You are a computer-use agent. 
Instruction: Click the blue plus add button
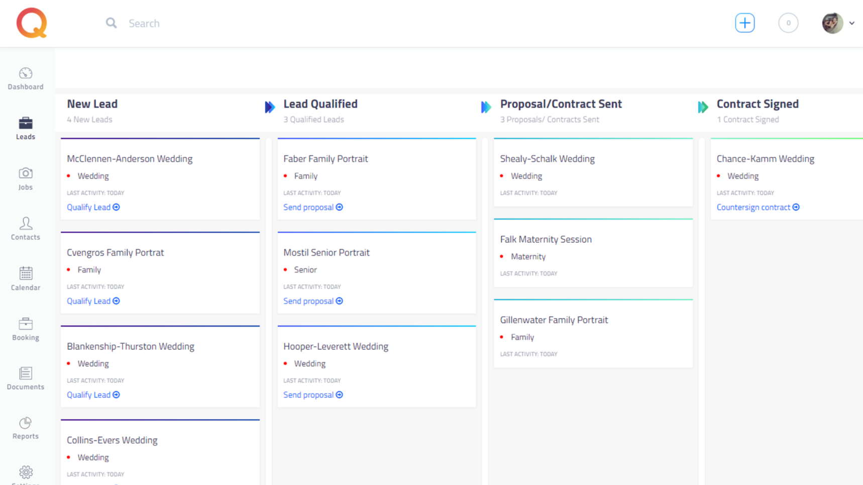(744, 23)
